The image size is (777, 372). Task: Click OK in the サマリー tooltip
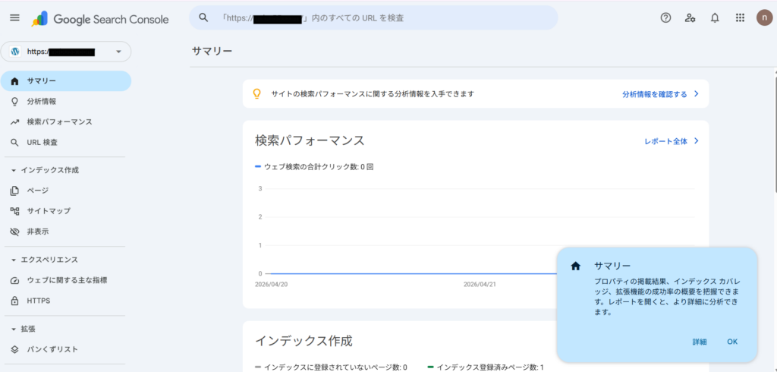731,342
